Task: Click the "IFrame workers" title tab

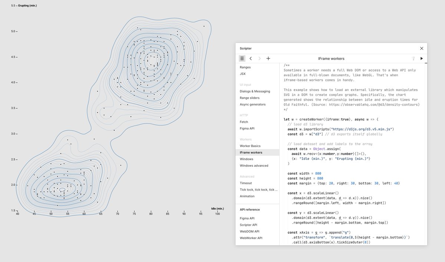Action: 331,58
